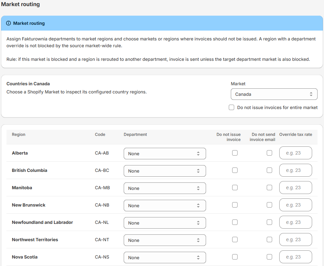The height and width of the screenshot is (266, 324).
Task: Focus Override tax rate field for New Brunswick
Action: (x=296, y=205)
